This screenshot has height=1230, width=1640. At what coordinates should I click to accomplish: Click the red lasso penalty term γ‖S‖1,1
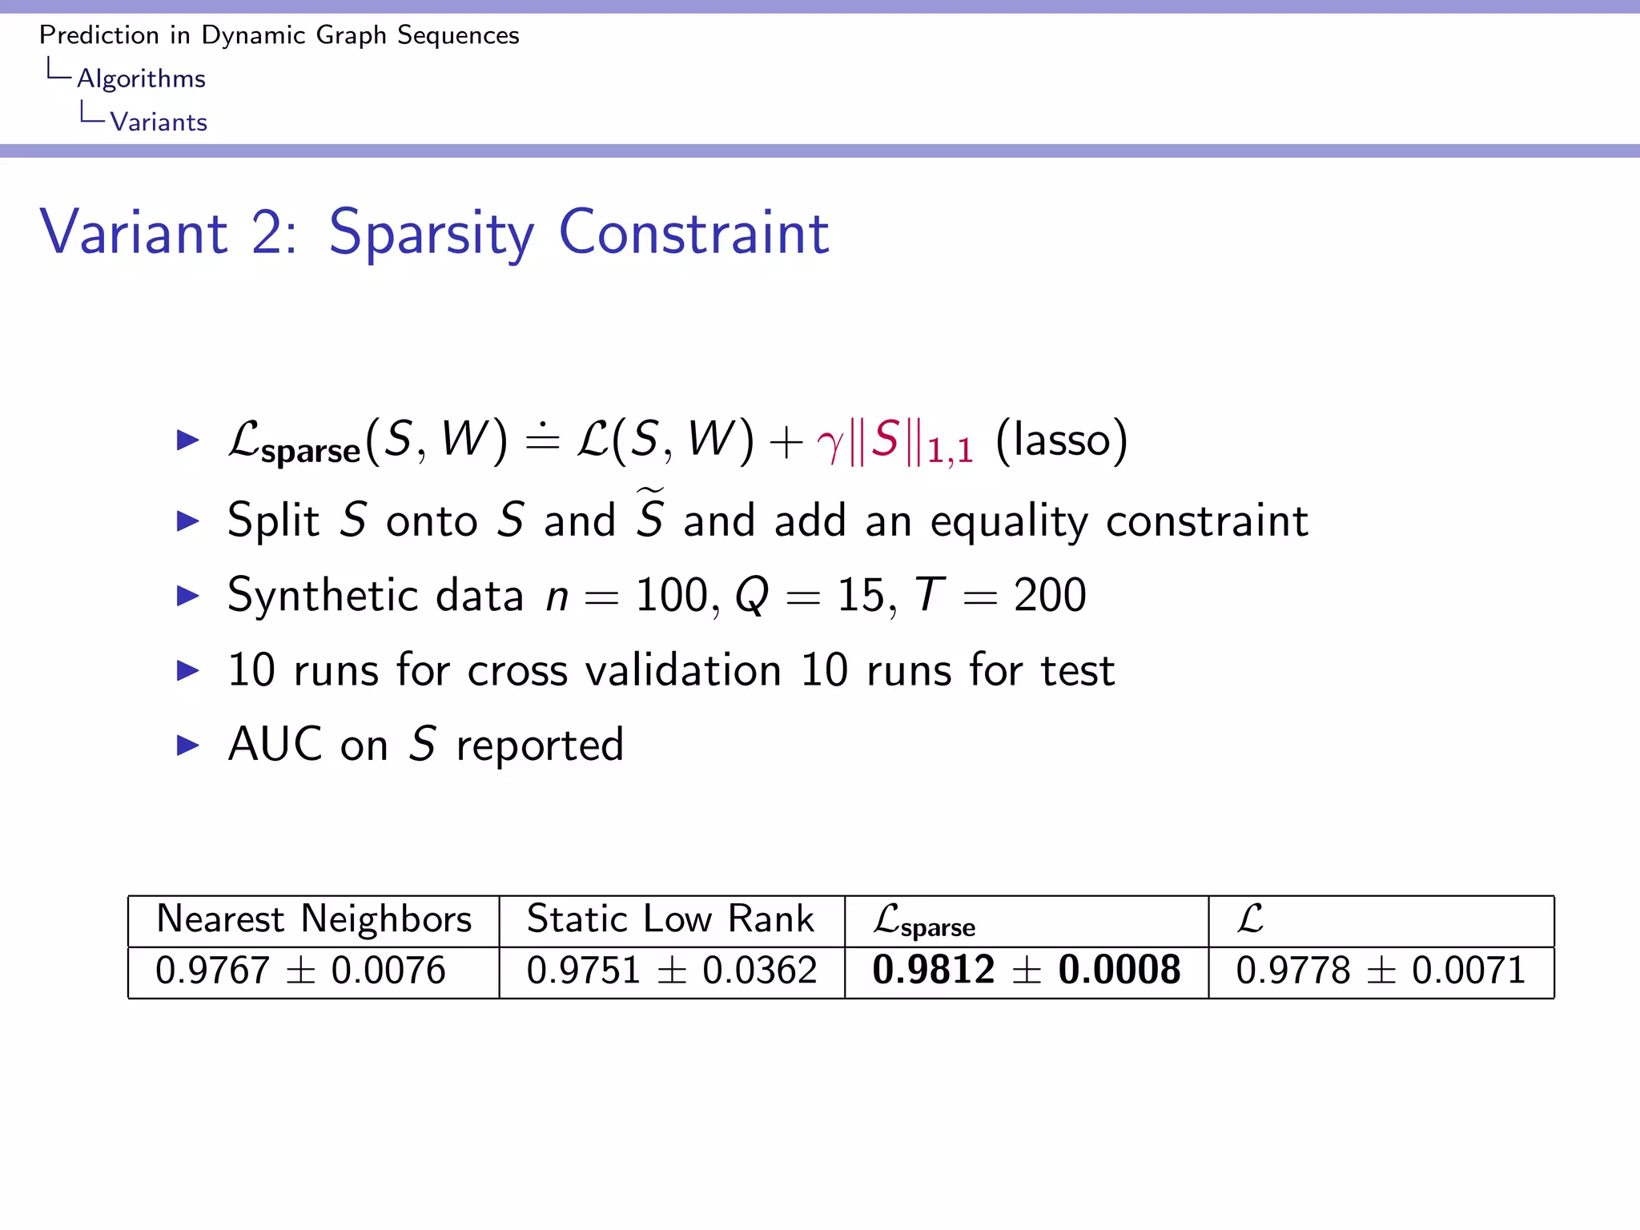click(x=895, y=441)
